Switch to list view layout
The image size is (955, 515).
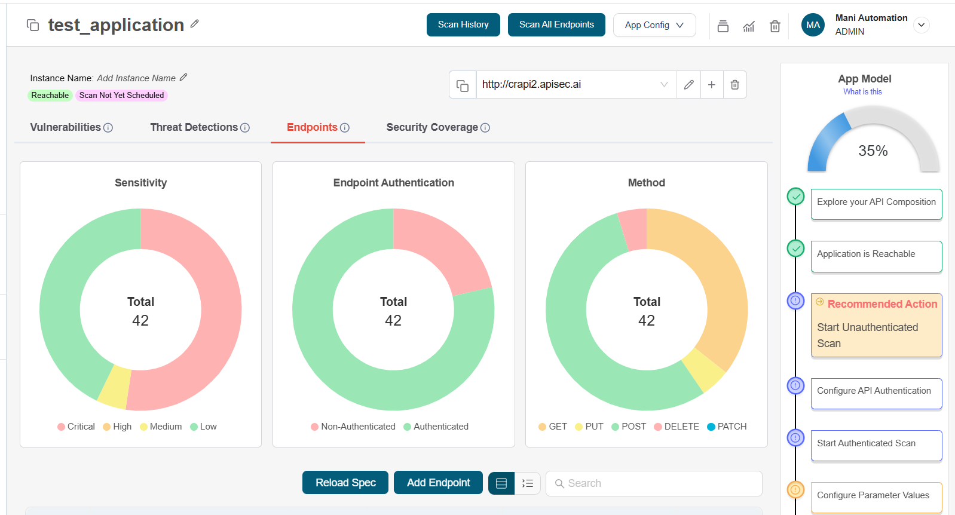[528, 483]
